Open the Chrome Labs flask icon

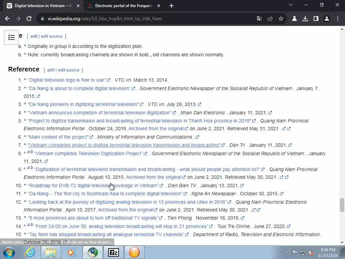294,19
